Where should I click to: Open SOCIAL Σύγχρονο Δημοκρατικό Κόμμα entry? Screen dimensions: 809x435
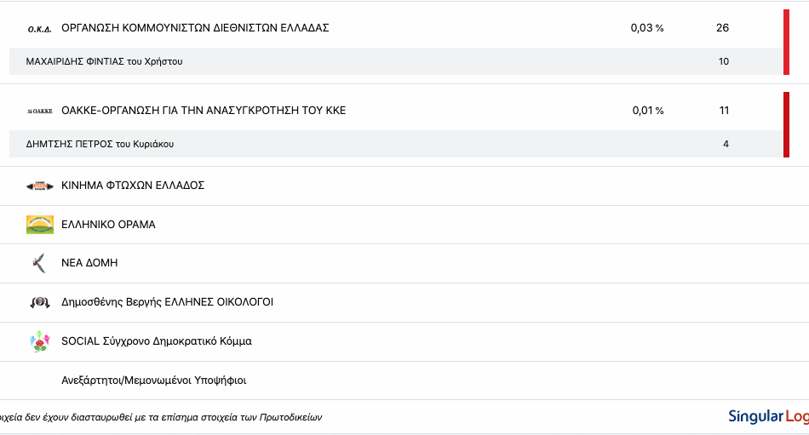click(x=404, y=341)
